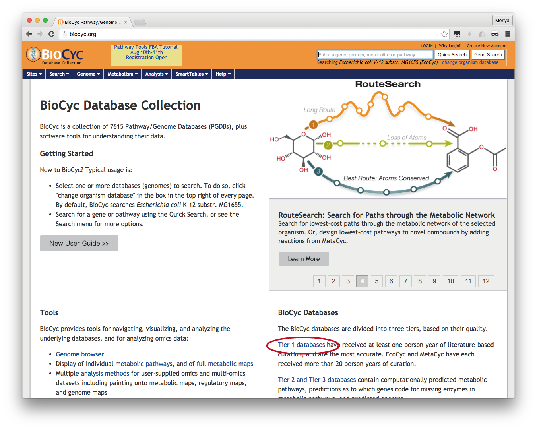537x430 pixels.
Task: Click the gene/protein search input field
Action: pyautogui.click(x=375, y=55)
